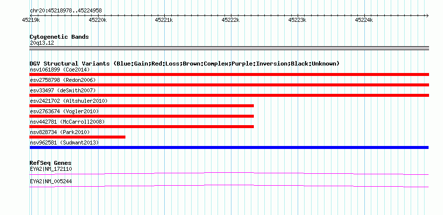
Task: Click the 45222k ruler tick label
Action: pyautogui.click(x=230, y=20)
